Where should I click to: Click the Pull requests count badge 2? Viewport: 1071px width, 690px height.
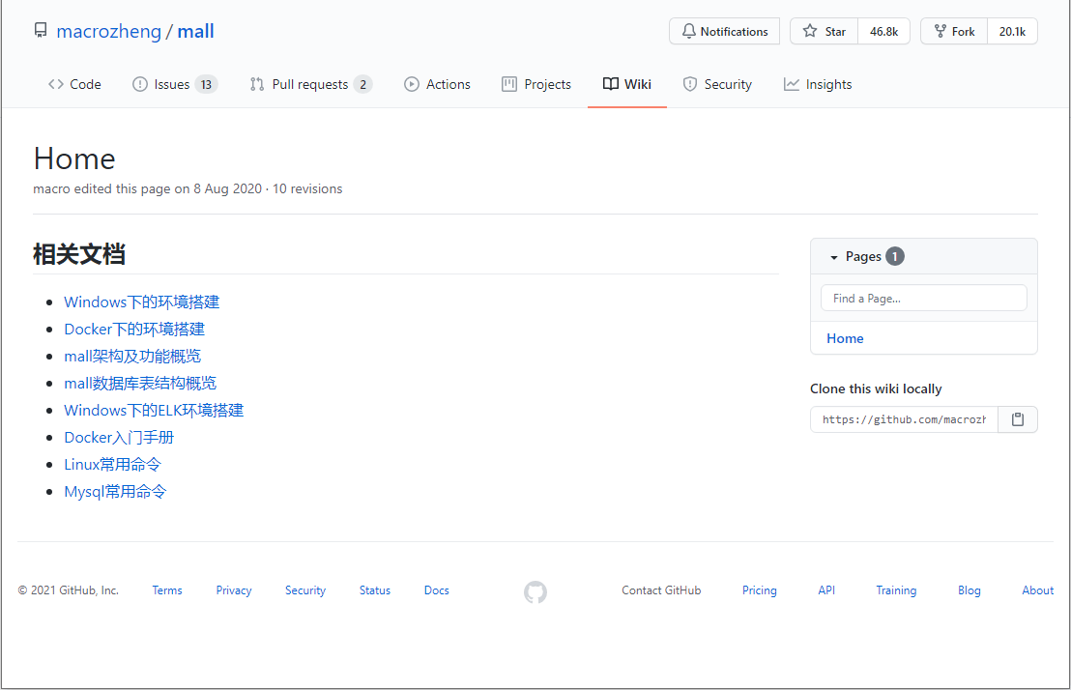point(363,85)
